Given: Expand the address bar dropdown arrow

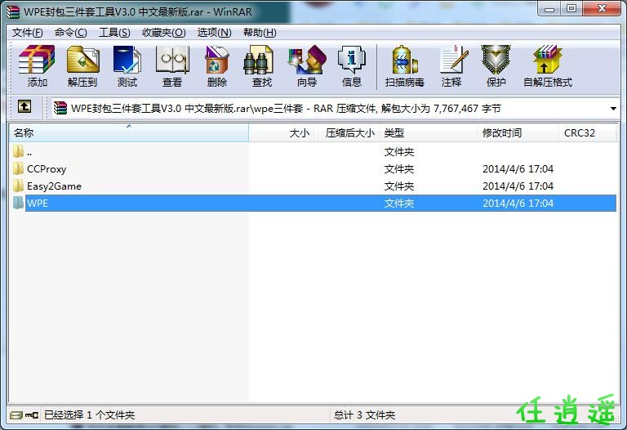Looking at the screenshot, I should 613,109.
